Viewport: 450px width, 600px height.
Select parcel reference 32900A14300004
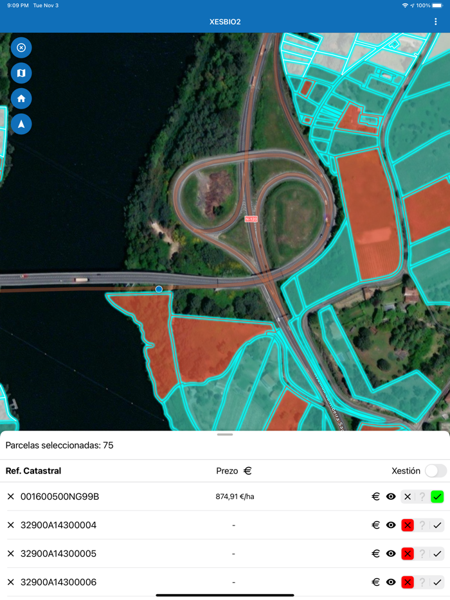click(x=59, y=525)
